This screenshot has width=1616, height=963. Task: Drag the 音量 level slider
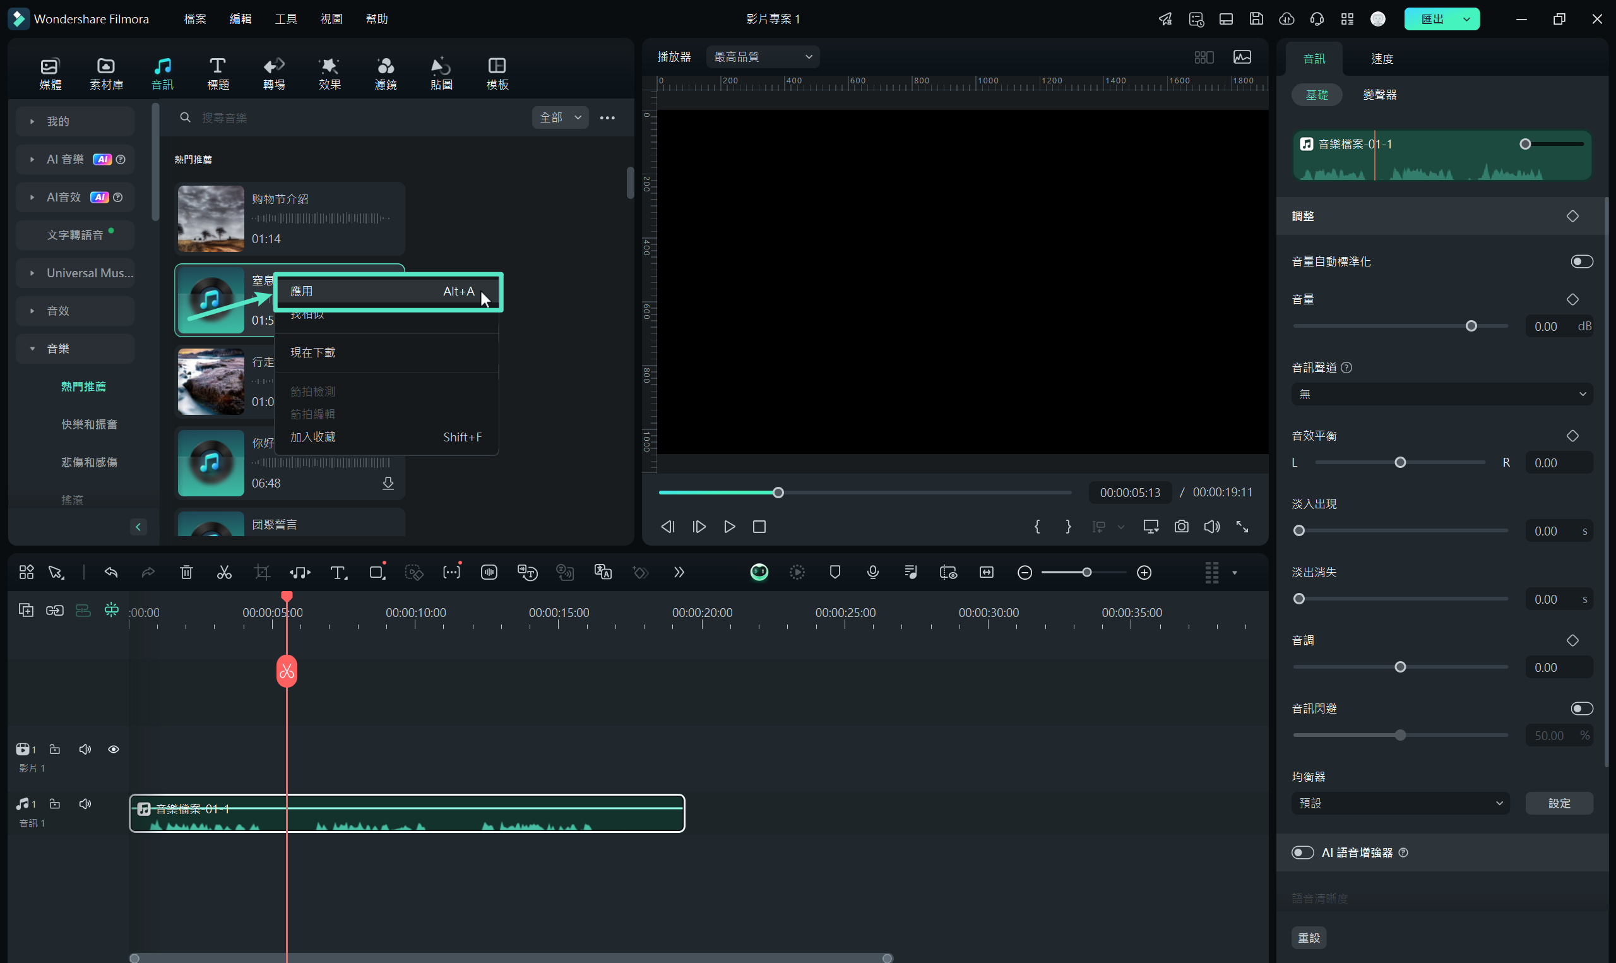click(x=1470, y=326)
